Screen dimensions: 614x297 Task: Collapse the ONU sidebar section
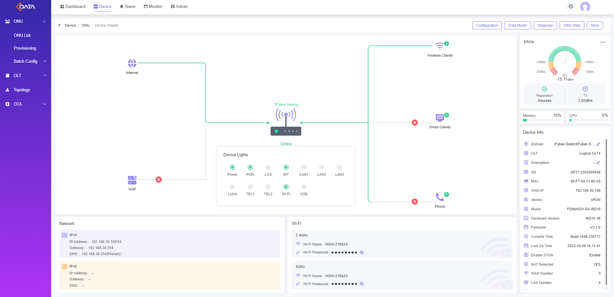coord(44,21)
